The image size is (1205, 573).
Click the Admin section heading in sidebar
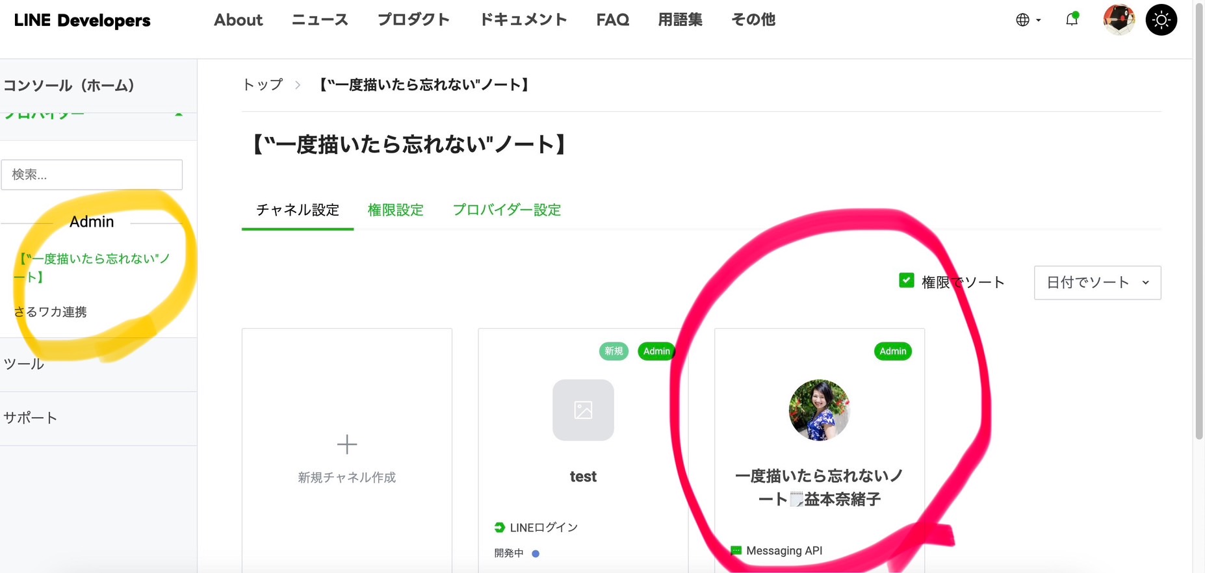(92, 222)
